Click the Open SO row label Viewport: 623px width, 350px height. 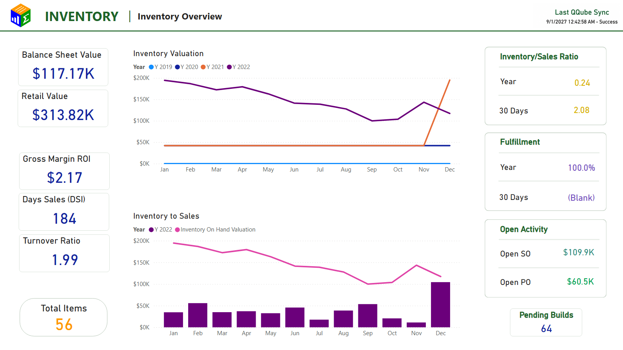[x=515, y=254]
